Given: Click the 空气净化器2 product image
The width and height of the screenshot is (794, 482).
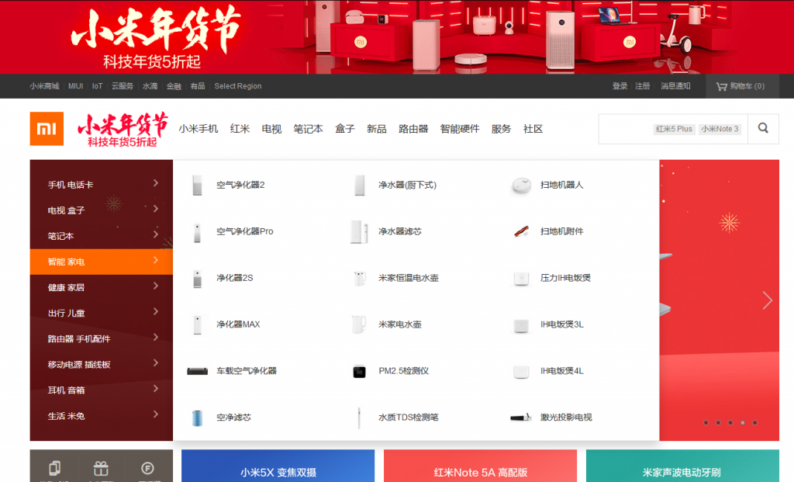Looking at the screenshot, I should pyautogui.click(x=198, y=185).
